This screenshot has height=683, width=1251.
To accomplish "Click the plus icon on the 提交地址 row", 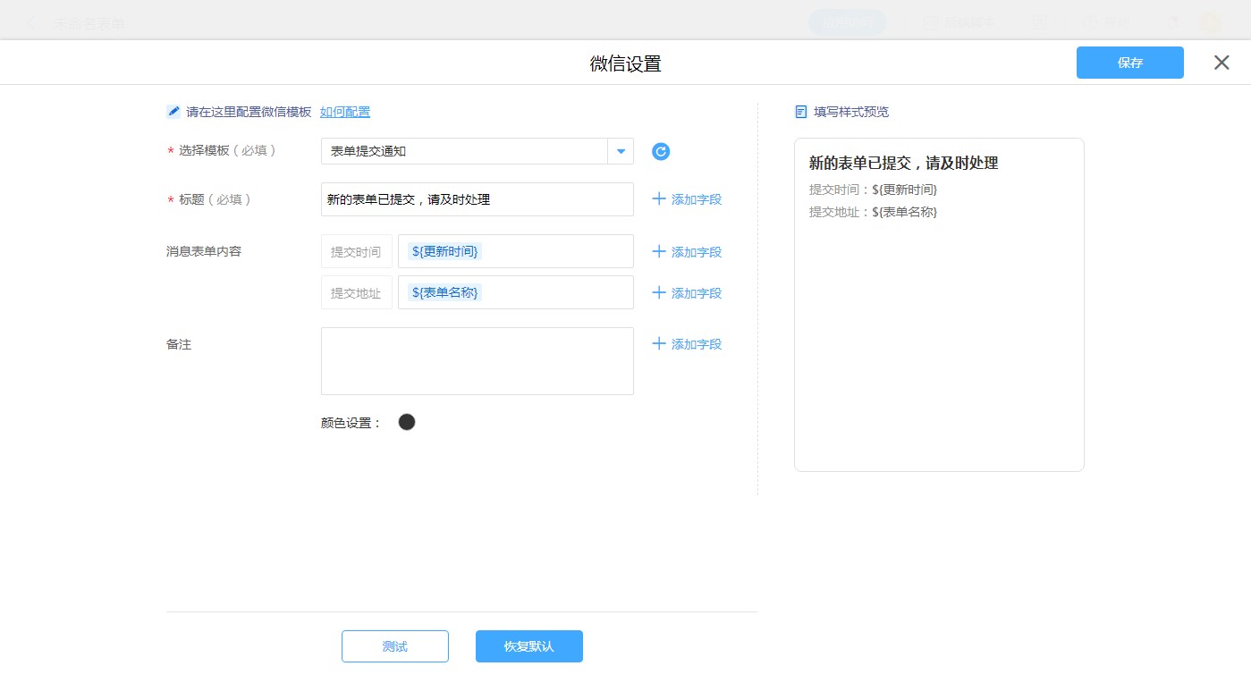I will click(659, 292).
